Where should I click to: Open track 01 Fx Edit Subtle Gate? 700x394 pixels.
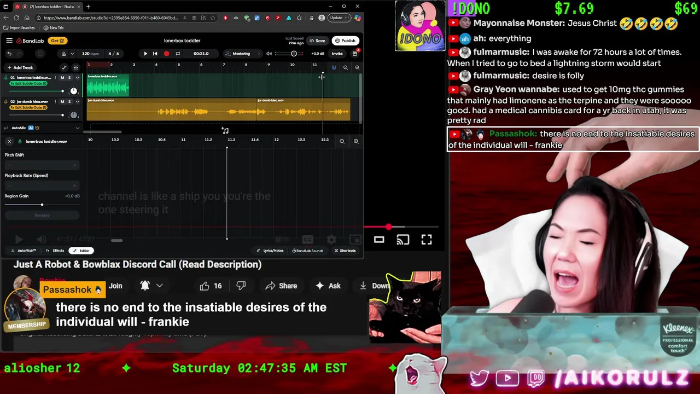tap(28, 84)
